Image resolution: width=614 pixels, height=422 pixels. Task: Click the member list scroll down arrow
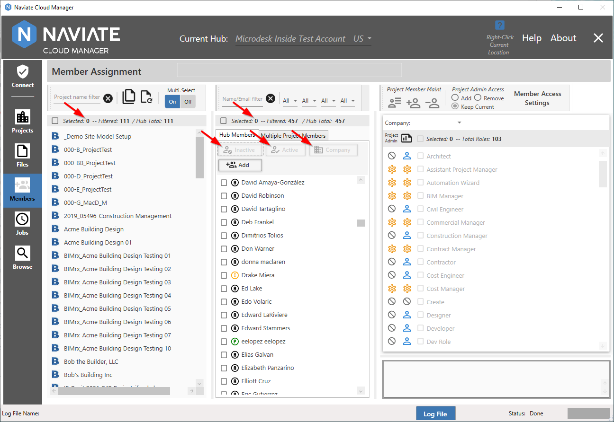[x=361, y=391]
